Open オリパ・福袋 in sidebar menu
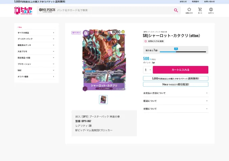Image resolution: width=229 pixels, height=161 pixels. pos(36,76)
